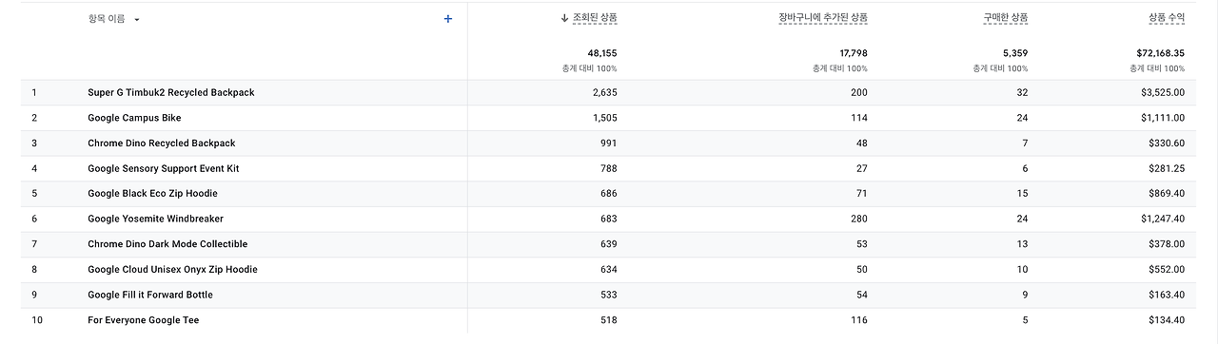Image resolution: width=1218 pixels, height=344 pixels.
Task: Click views value 991
Action: pos(608,143)
